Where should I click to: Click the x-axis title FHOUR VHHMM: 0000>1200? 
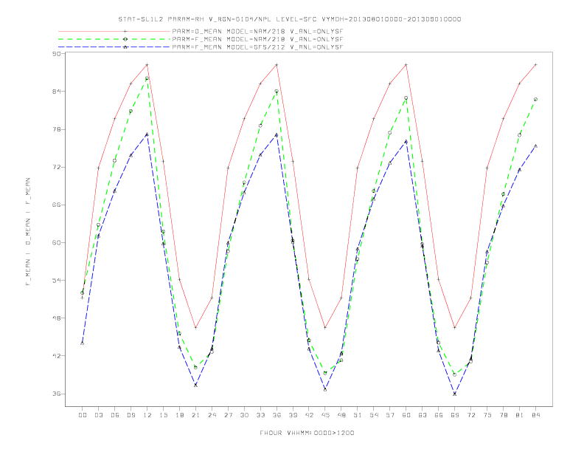[307, 433]
